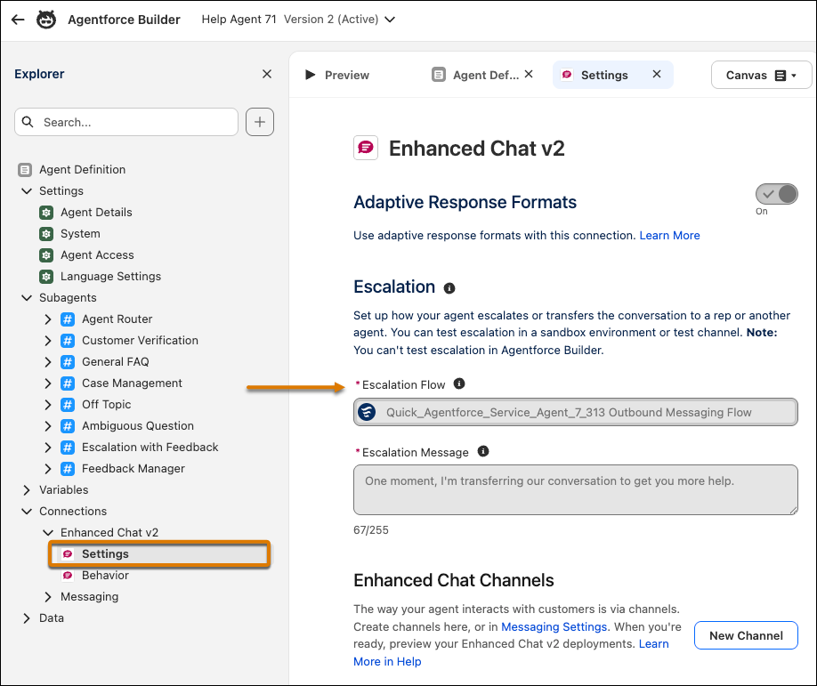Open Agent Definition in the Explorer tree
The width and height of the screenshot is (817, 686).
pos(83,170)
